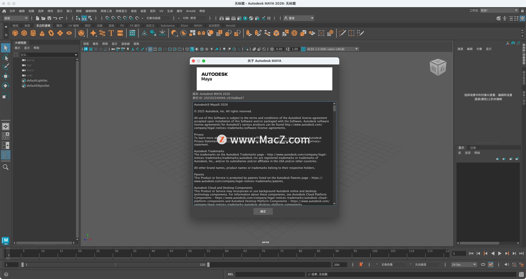Switch to the XGen shelf tab

pos(184,26)
